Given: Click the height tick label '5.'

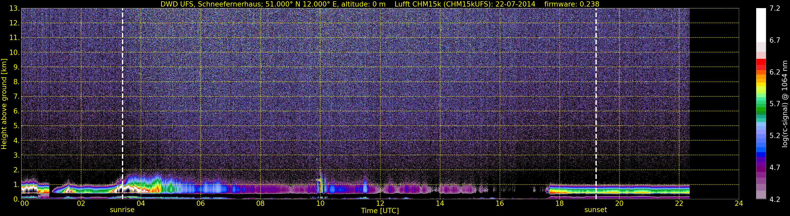Looking at the screenshot, I should coord(16,126).
